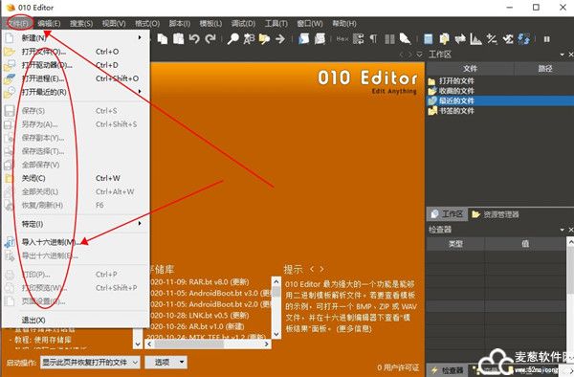
Task: Open the 窗口(W) menu
Action: [x=310, y=23]
